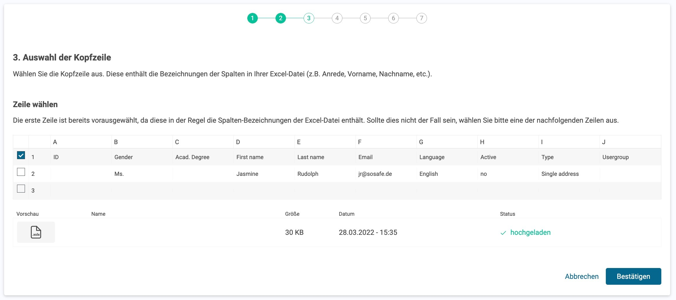Click the Acad. Degree header cell

click(192, 157)
